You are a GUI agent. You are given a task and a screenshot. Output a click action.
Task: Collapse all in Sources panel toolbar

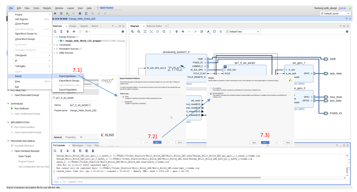[x=61, y=32]
